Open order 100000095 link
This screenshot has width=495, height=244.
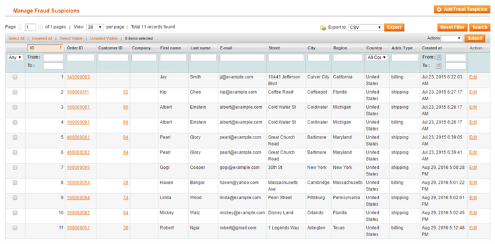79,168
